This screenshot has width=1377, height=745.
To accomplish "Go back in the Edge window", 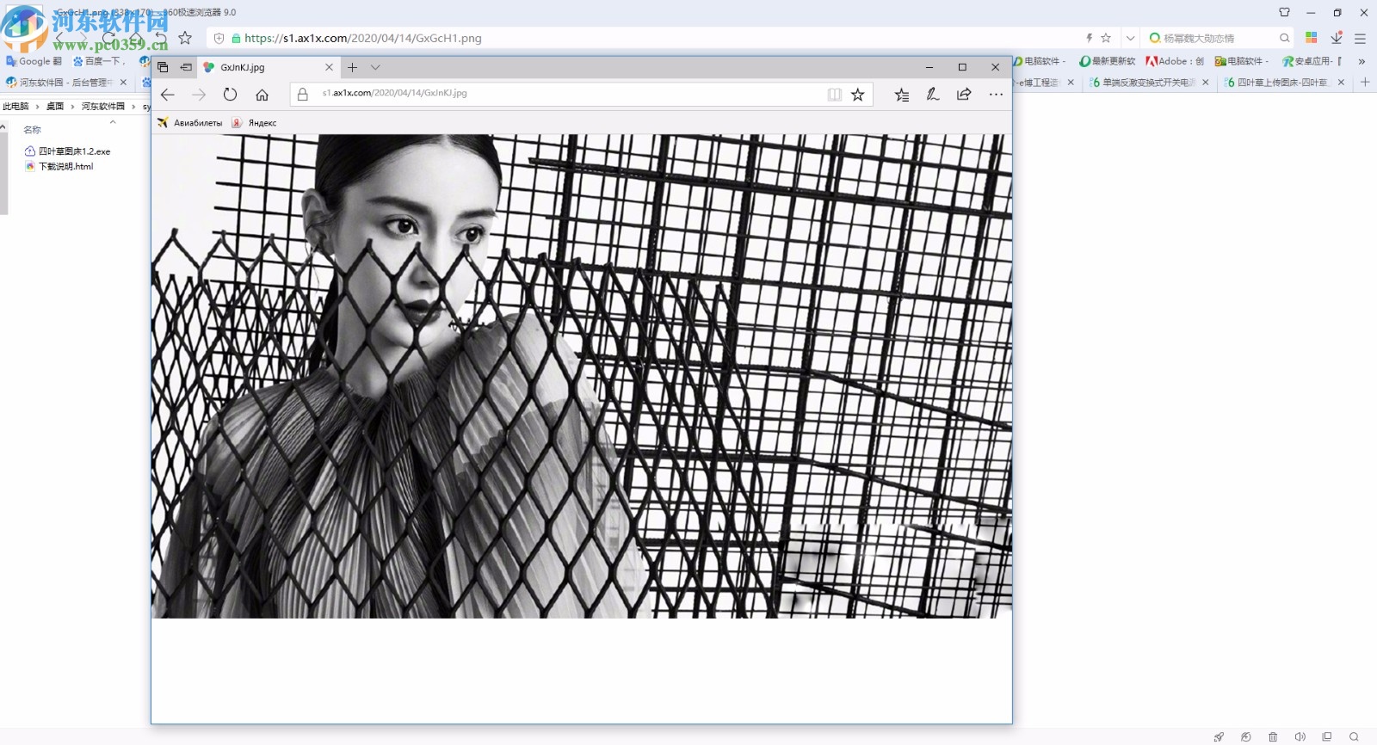I will click(168, 95).
